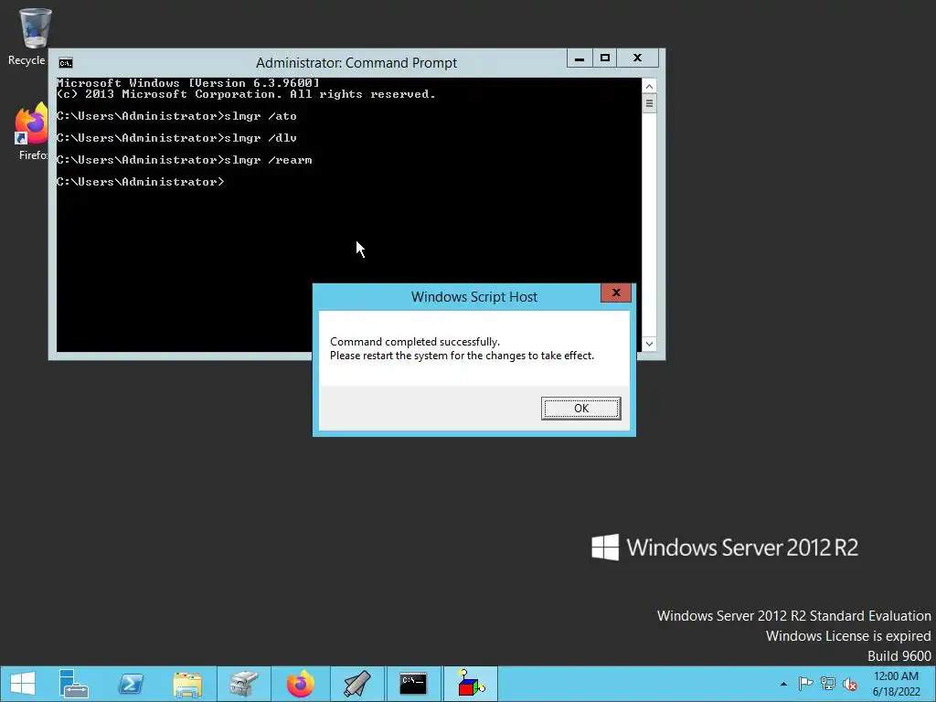Viewport: 936px width, 702px height.
Task: Open File Explorer from the taskbar
Action: pyautogui.click(x=187, y=684)
